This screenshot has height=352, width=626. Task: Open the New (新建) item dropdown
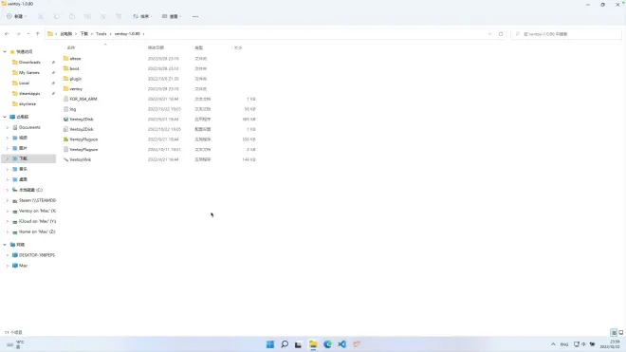(x=16, y=16)
